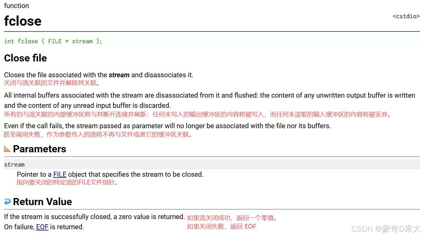Viewport: 422px width, 236px height.
Task: Open the FILE type link
Action: click(60, 174)
